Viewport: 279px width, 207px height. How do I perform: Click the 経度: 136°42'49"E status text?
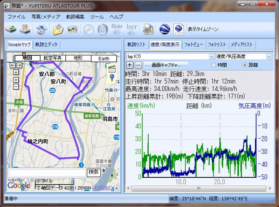228,199
